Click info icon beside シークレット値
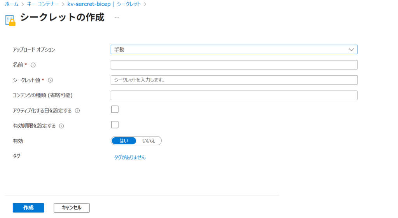This screenshot has height=218, width=398. [50, 80]
